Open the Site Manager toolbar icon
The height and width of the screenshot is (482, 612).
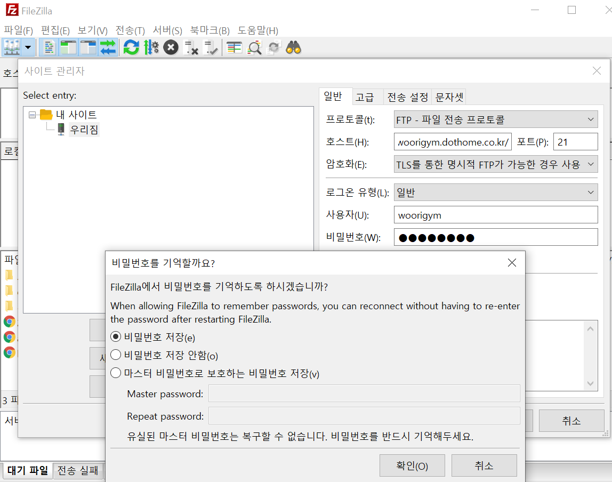pyautogui.click(x=12, y=47)
